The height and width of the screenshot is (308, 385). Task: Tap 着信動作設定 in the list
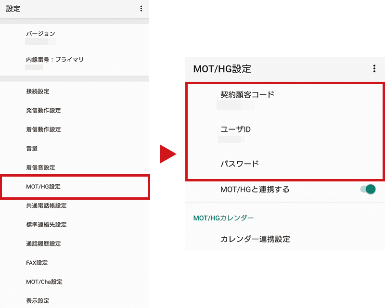75,129
